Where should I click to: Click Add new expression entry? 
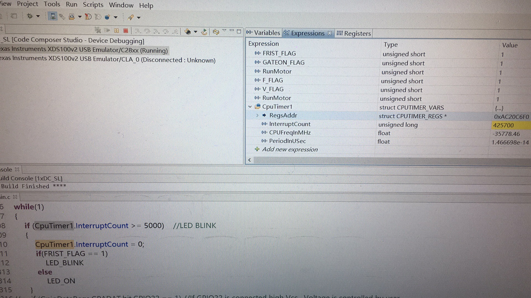point(290,149)
